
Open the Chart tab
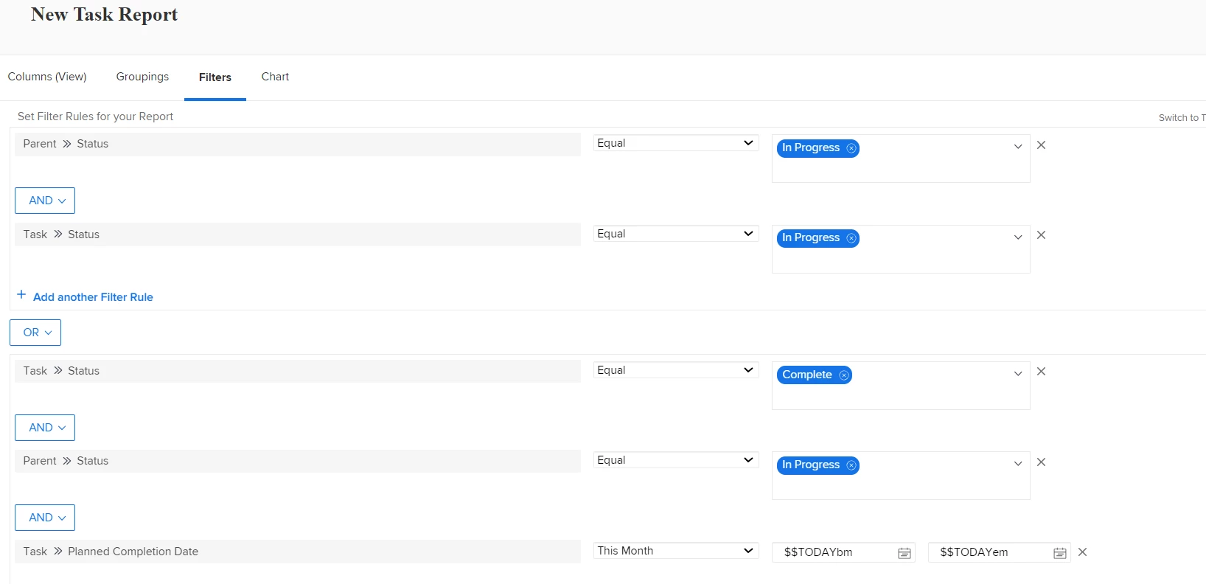pyautogui.click(x=275, y=77)
